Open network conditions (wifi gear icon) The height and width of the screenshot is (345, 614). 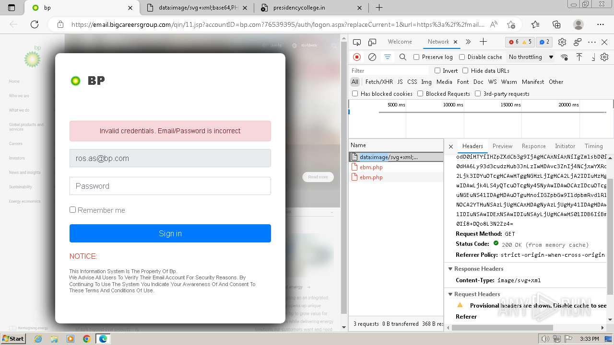pyautogui.click(x=564, y=57)
